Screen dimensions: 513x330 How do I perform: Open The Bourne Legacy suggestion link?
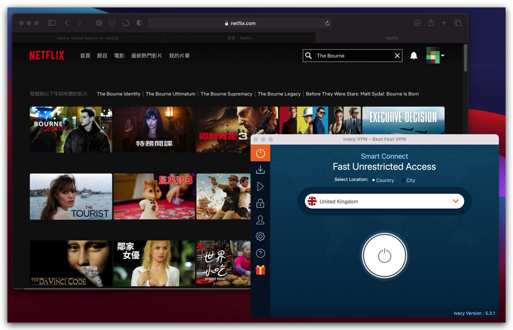[x=279, y=94]
